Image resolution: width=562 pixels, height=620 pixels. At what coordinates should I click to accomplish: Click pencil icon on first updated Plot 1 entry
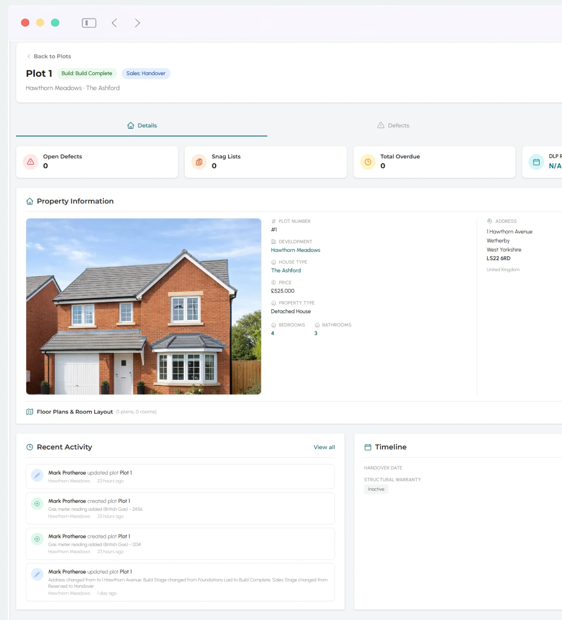(x=37, y=475)
